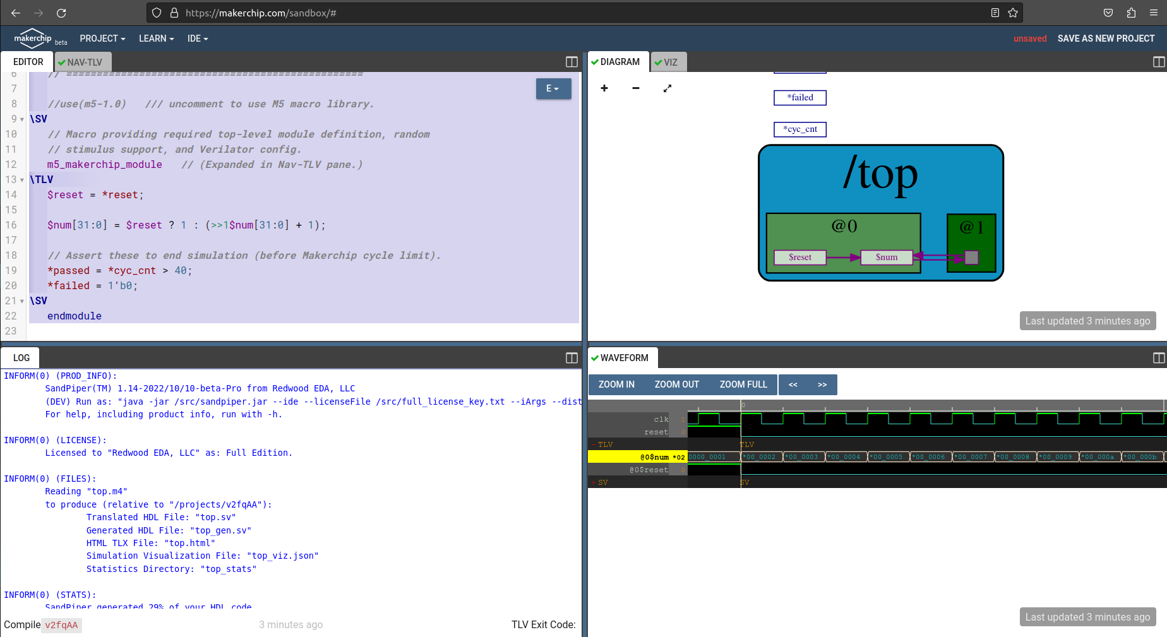Select the @0$num signal row
1167x637 pixels.
click(638, 457)
